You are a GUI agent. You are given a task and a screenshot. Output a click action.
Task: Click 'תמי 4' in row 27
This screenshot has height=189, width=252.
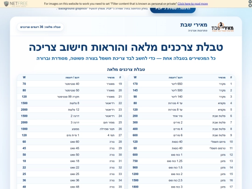pyautogui.click(x=111, y=135)
